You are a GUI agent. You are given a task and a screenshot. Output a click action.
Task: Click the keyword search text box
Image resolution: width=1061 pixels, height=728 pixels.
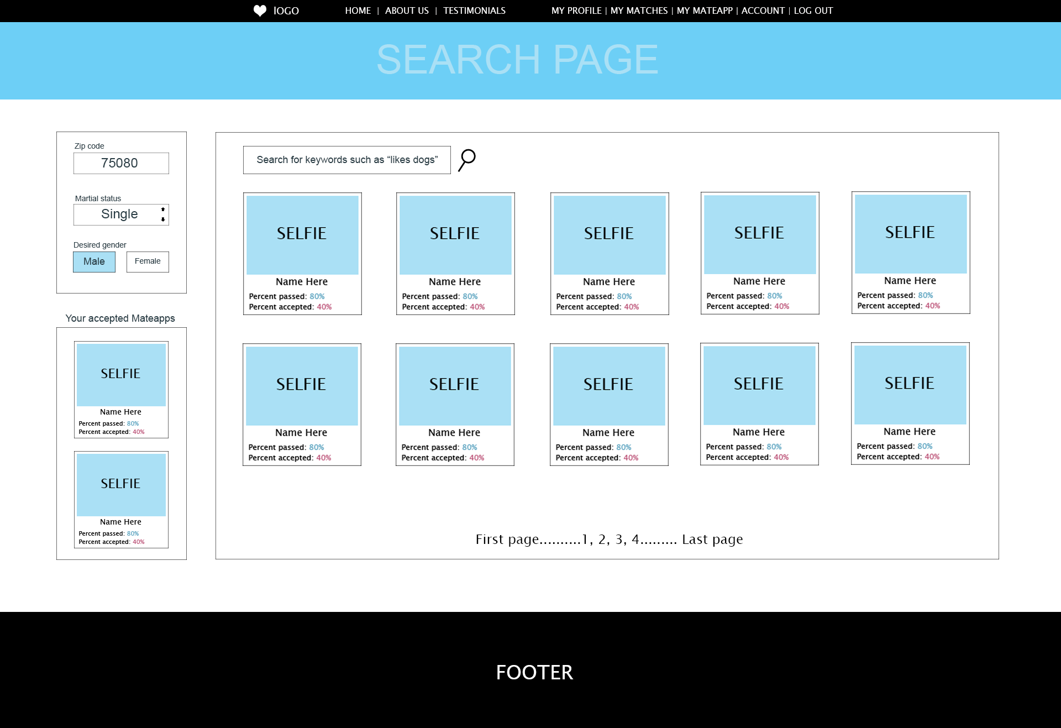346,160
